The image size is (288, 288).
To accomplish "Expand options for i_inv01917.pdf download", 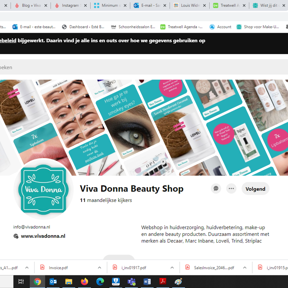I will [x=172, y=267].
